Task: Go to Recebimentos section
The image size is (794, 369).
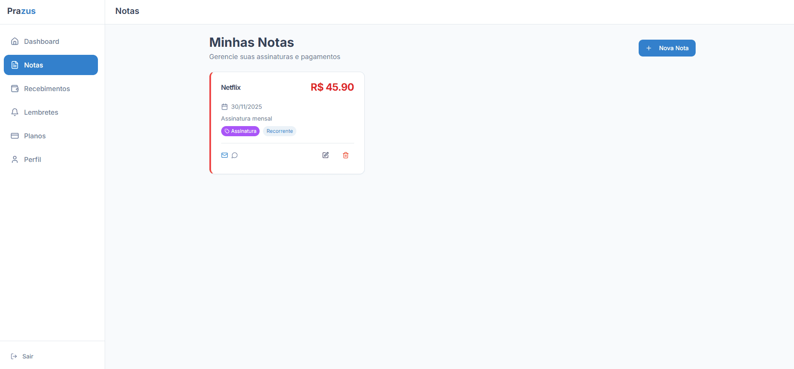Action: pyautogui.click(x=51, y=89)
